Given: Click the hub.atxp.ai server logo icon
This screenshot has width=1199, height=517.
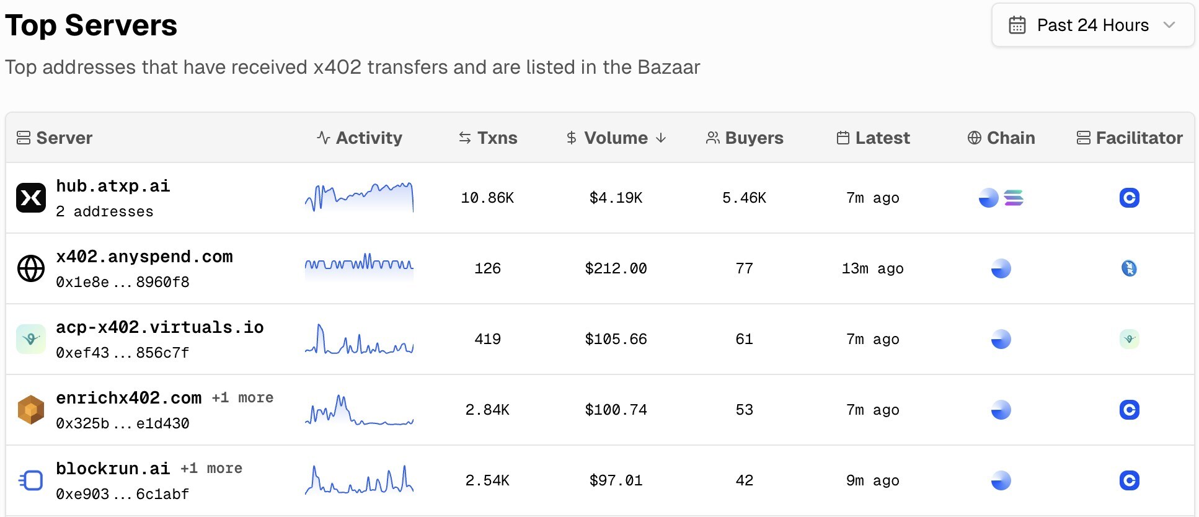Looking at the screenshot, I should (x=31, y=198).
